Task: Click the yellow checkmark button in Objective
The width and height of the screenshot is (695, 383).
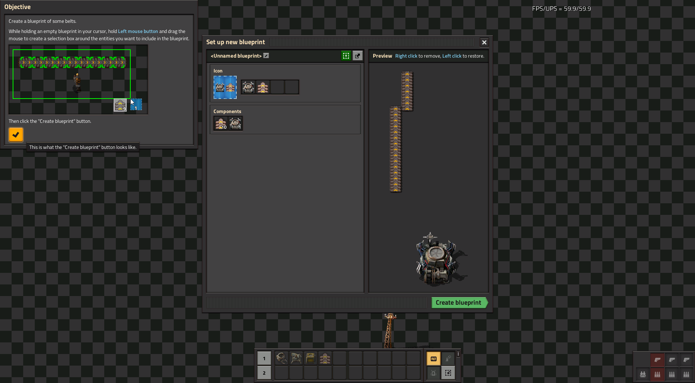Action: click(x=16, y=135)
